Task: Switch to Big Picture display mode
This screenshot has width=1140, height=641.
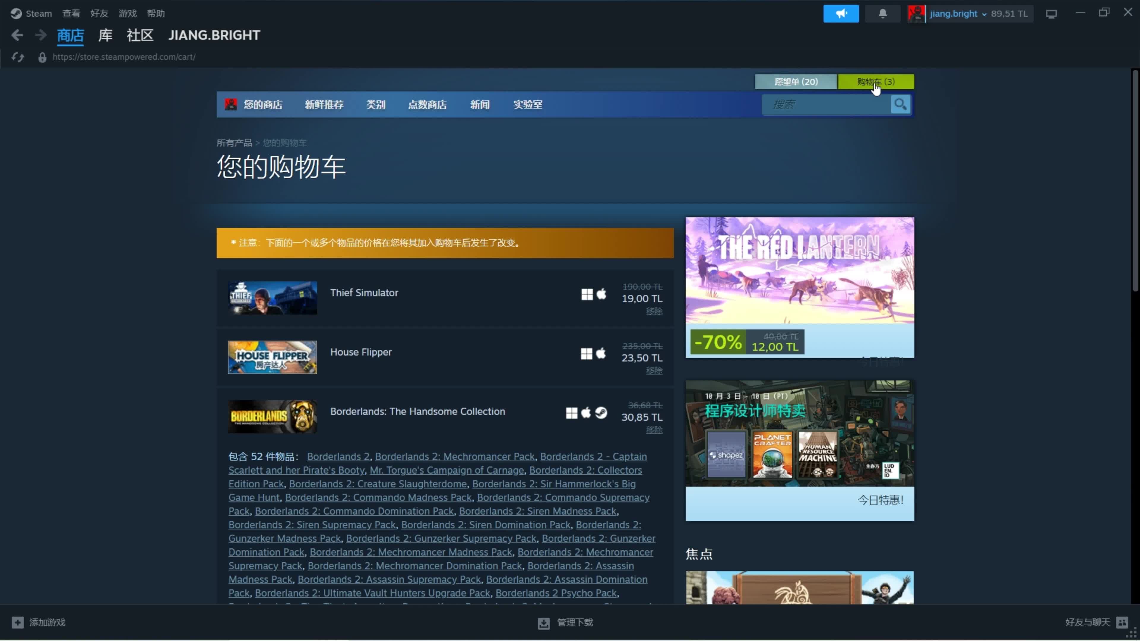Action: click(1051, 14)
